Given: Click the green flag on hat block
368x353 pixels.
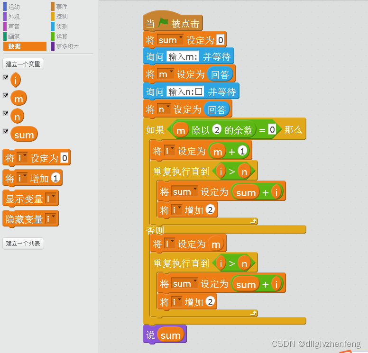Looking at the screenshot, I should (x=163, y=23).
